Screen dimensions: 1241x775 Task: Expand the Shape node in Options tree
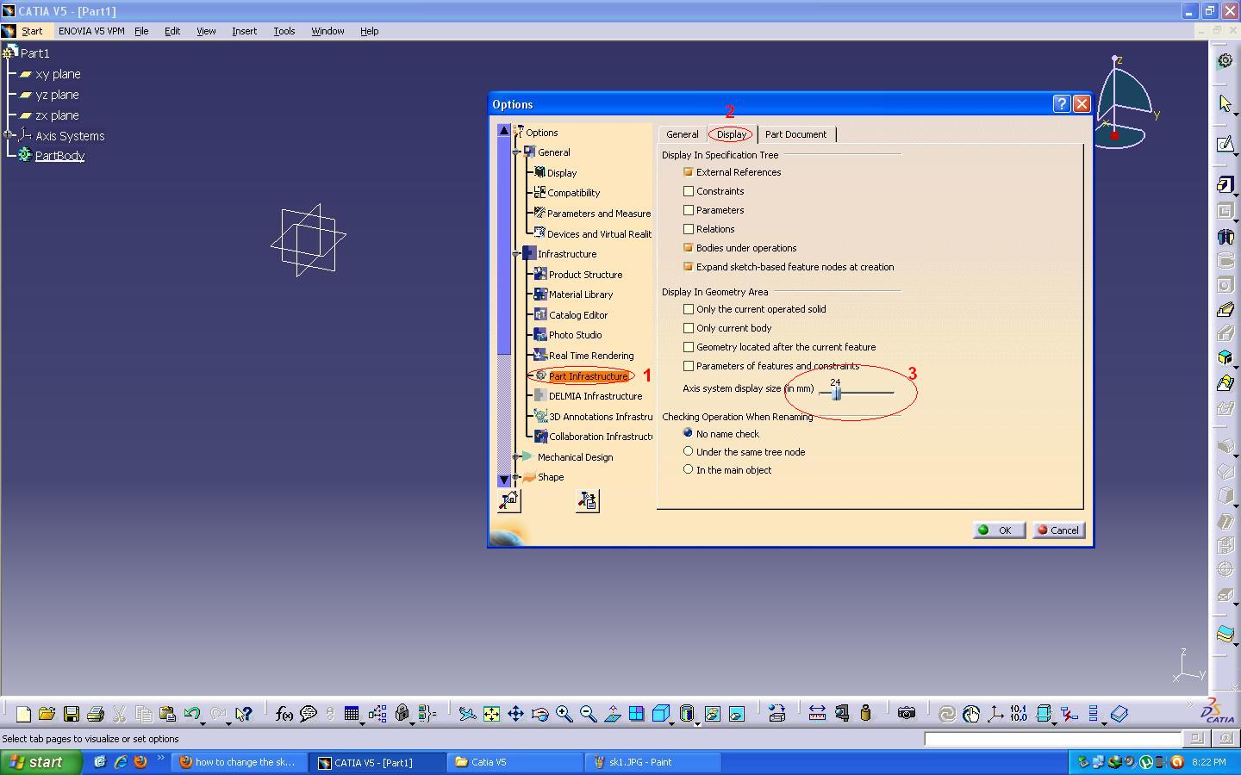[516, 477]
